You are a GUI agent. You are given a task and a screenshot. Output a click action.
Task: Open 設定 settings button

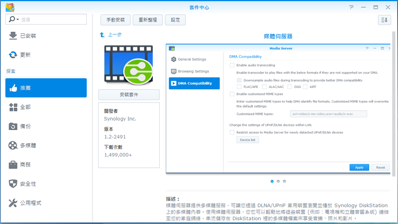click(175, 20)
